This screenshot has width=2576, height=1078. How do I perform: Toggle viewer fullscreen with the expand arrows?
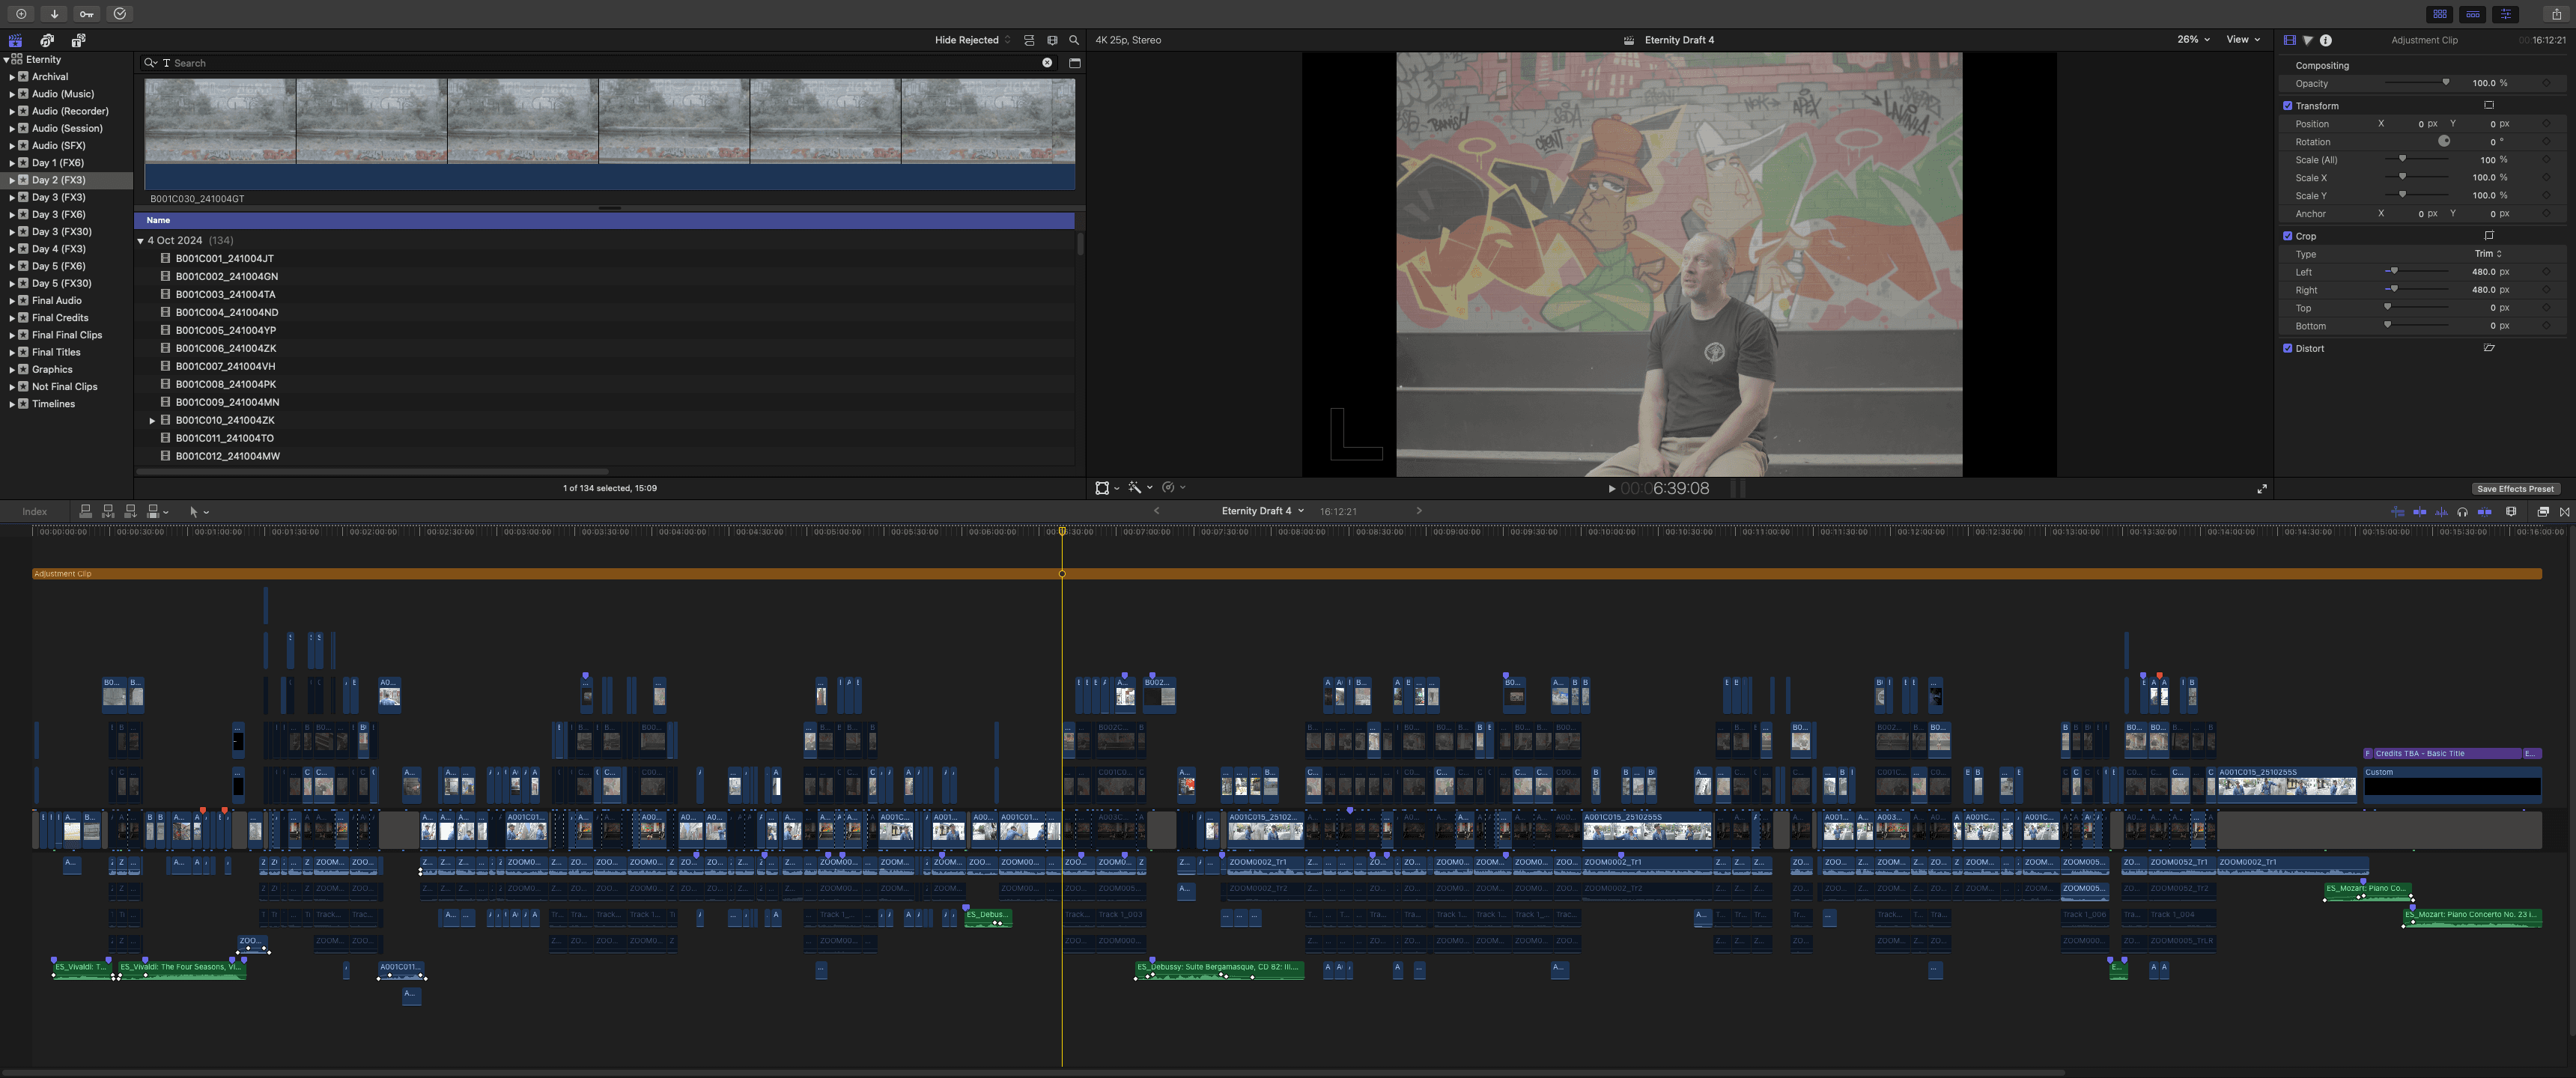click(x=2262, y=489)
